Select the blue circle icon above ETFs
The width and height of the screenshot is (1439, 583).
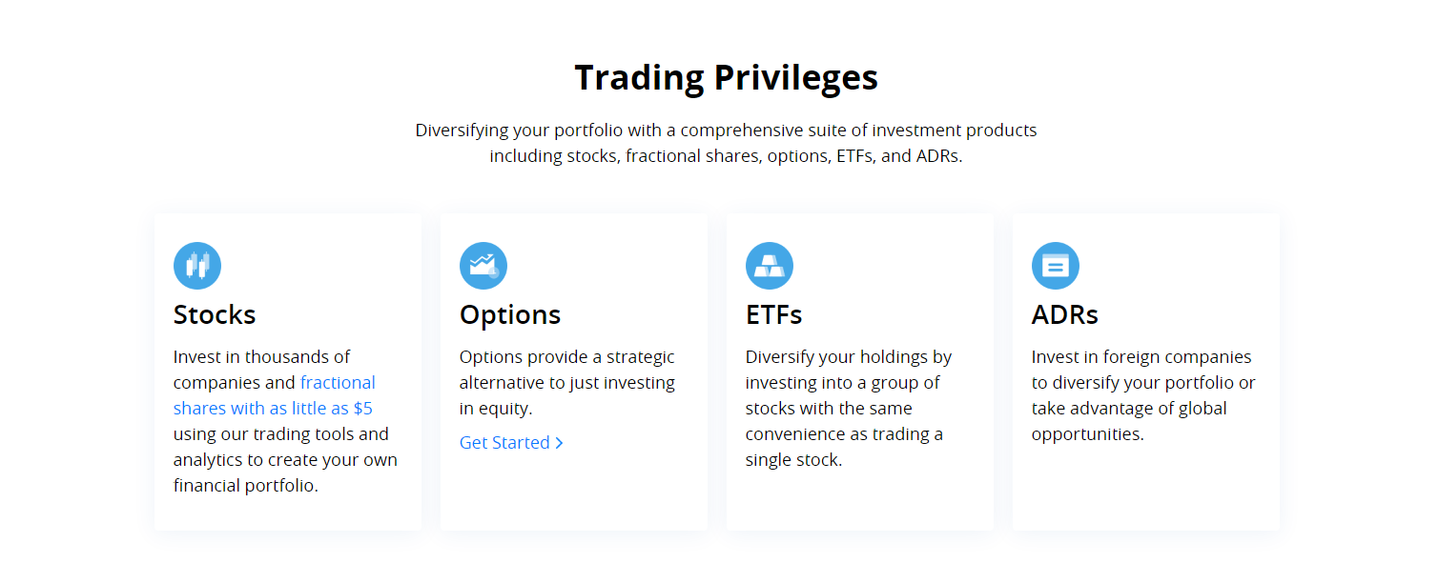770,266
